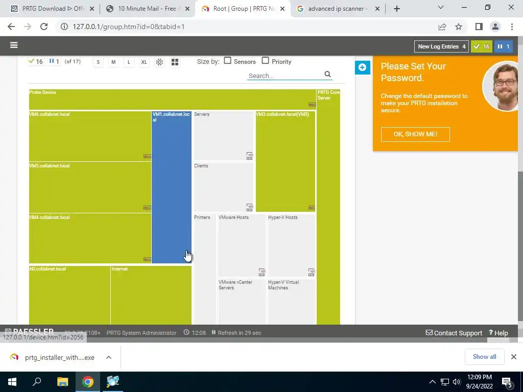Click PRTG System Administrator link
The image size is (523, 392).
pos(141,333)
